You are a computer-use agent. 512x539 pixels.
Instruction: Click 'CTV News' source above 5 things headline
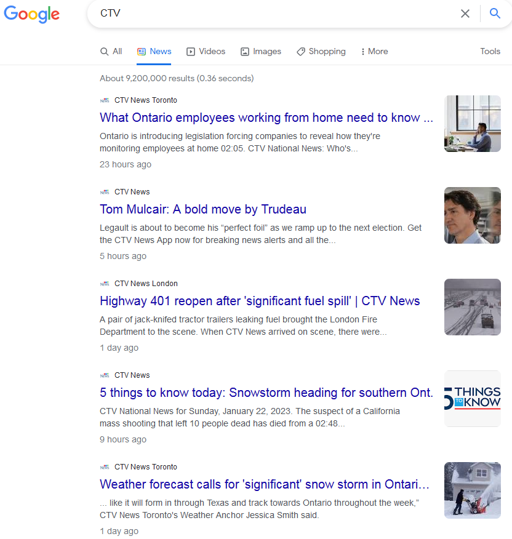132,375
